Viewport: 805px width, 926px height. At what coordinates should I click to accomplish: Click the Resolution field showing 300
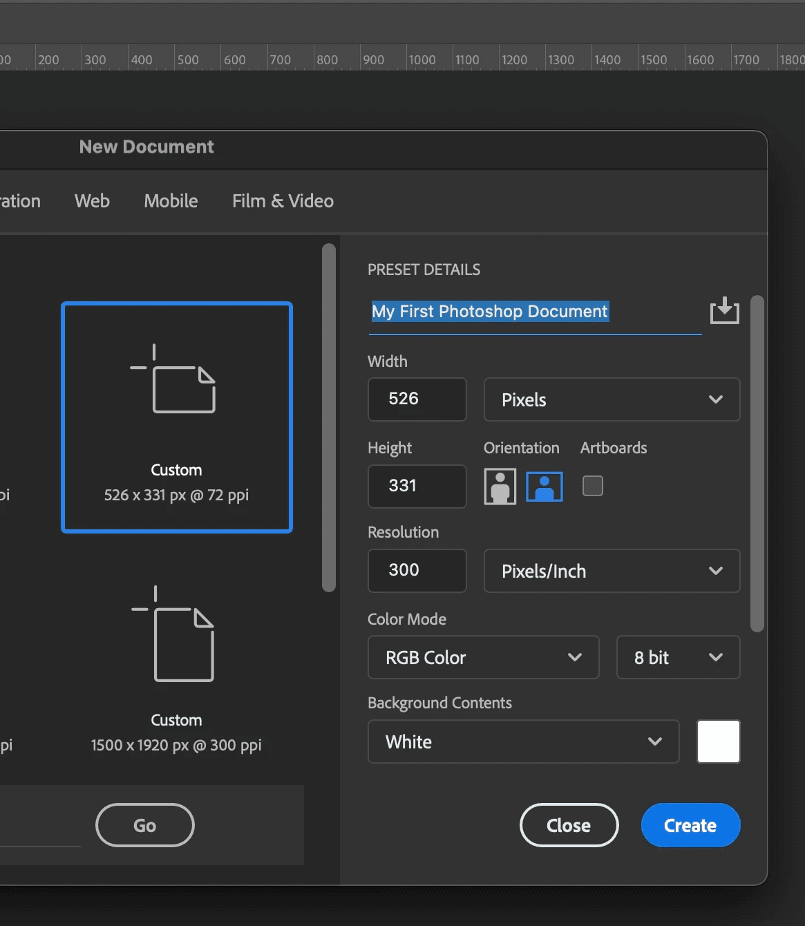pos(417,571)
